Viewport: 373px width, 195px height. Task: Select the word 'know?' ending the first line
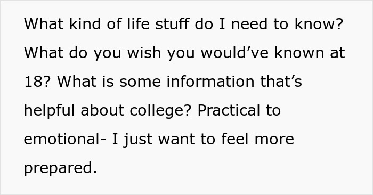(319, 24)
